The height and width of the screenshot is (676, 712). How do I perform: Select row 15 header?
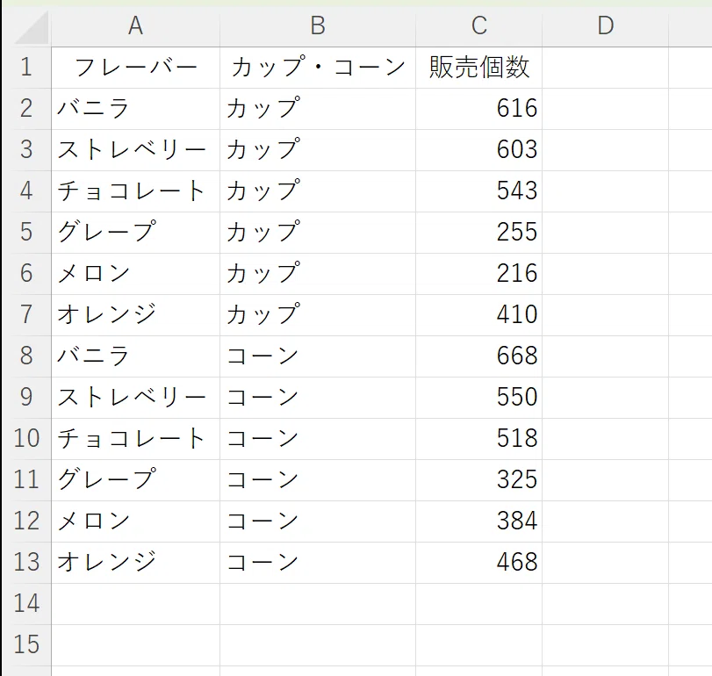click(26, 645)
